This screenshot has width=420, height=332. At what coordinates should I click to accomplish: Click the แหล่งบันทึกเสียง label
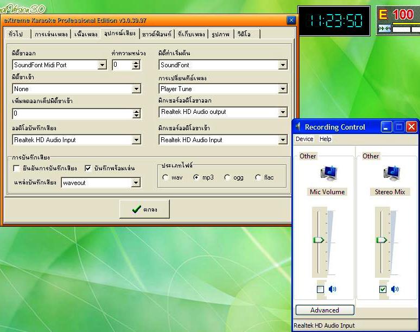pyautogui.click(x=35, y=183)
